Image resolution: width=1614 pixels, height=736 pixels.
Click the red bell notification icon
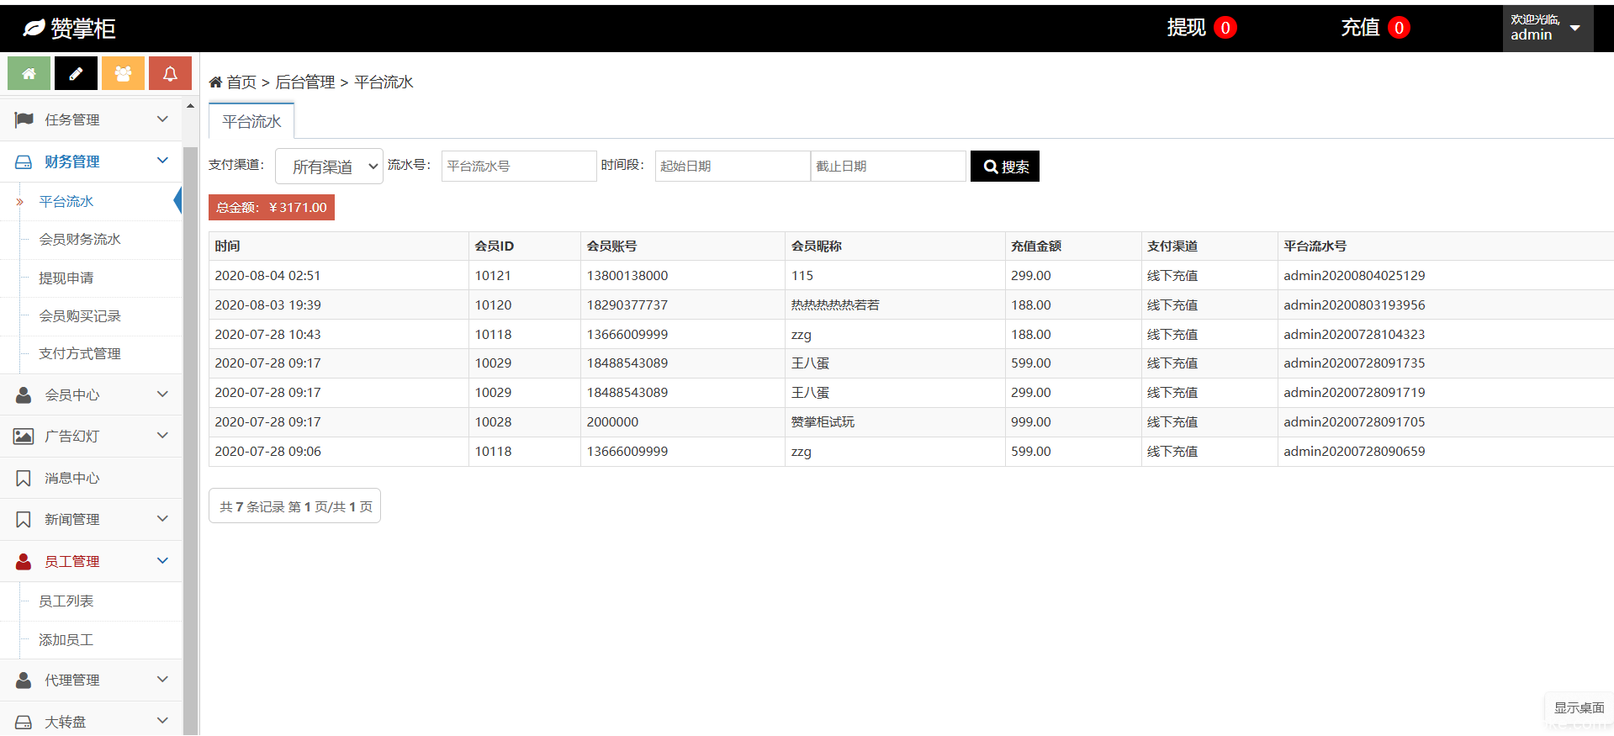pyautogui.click(x=170, y=74)
